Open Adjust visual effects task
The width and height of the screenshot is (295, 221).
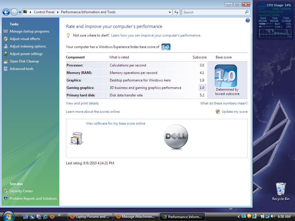pos(25,39)
